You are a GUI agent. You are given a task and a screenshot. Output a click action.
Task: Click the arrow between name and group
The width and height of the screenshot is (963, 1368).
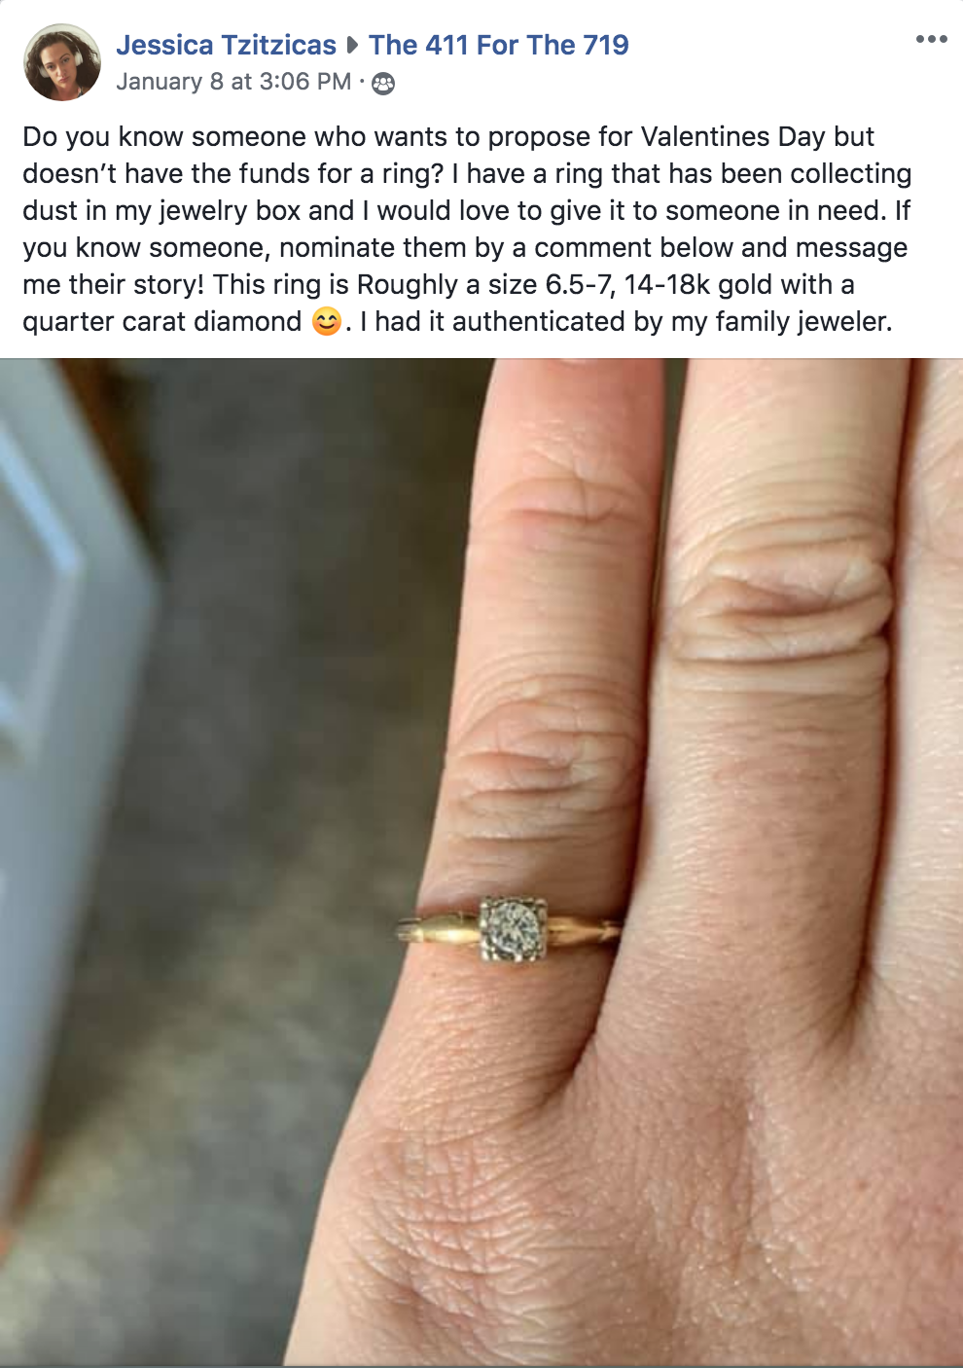(x=352, y=45)
